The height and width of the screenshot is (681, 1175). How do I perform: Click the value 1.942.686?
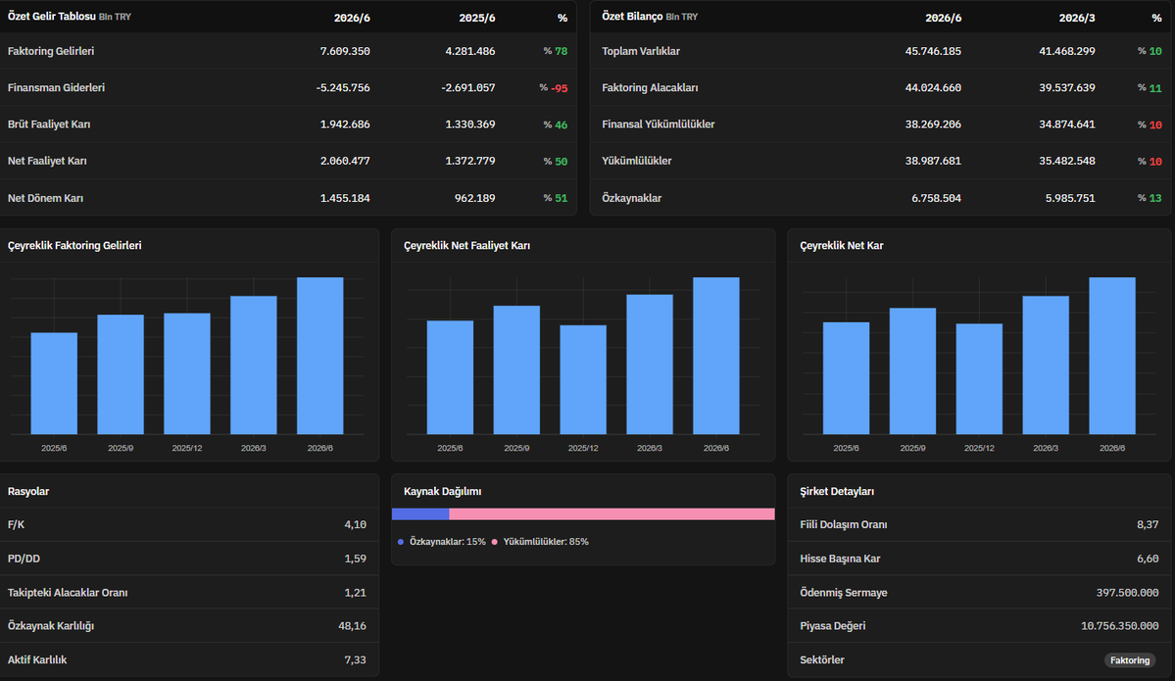coord(345,124)
